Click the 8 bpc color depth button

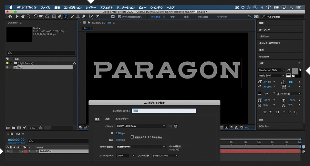[x=33, y=128]
